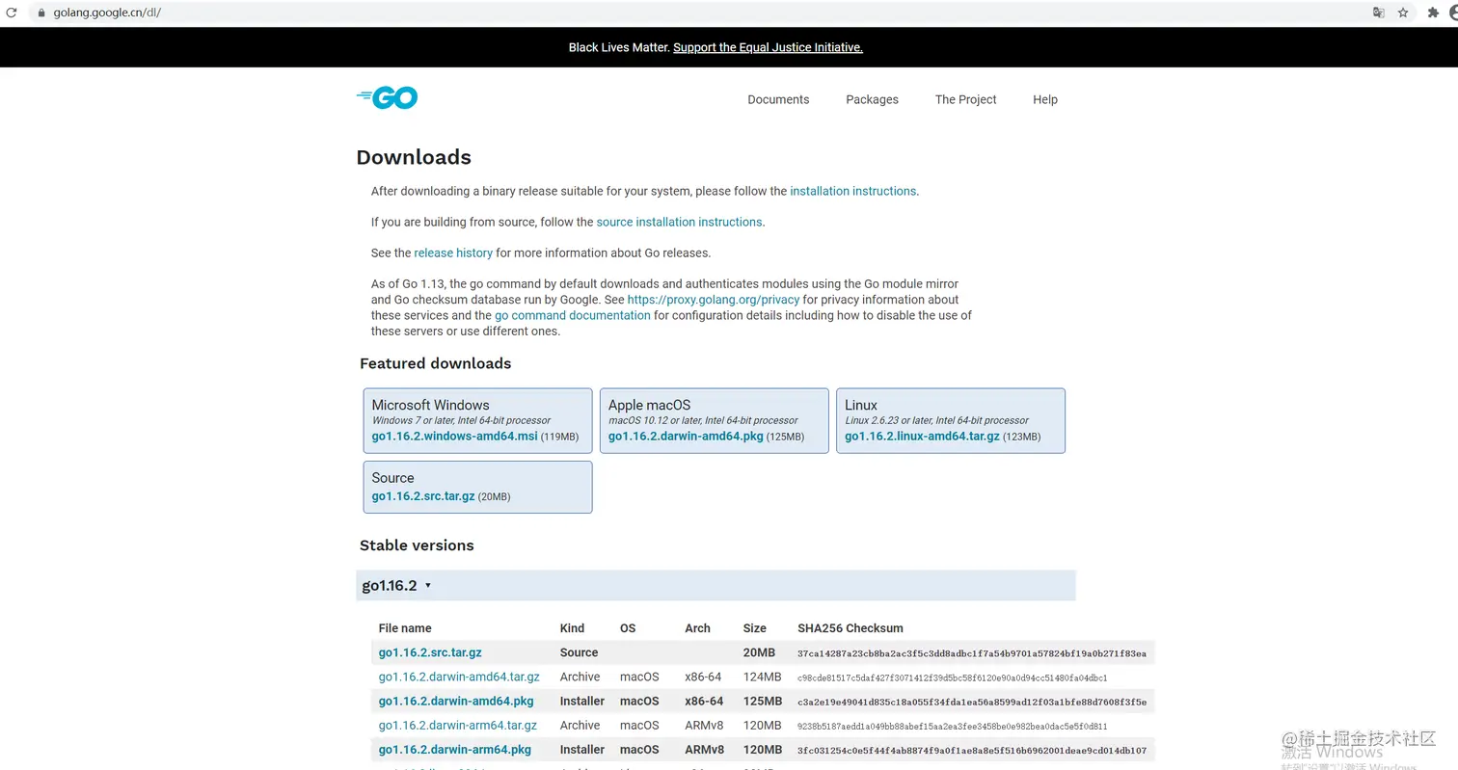Viewport: 1458px width, 770px height.
Task: Download go1.16.2.darwin-amd64.pkg in the Apple macOS box
Action: point(686,437)
